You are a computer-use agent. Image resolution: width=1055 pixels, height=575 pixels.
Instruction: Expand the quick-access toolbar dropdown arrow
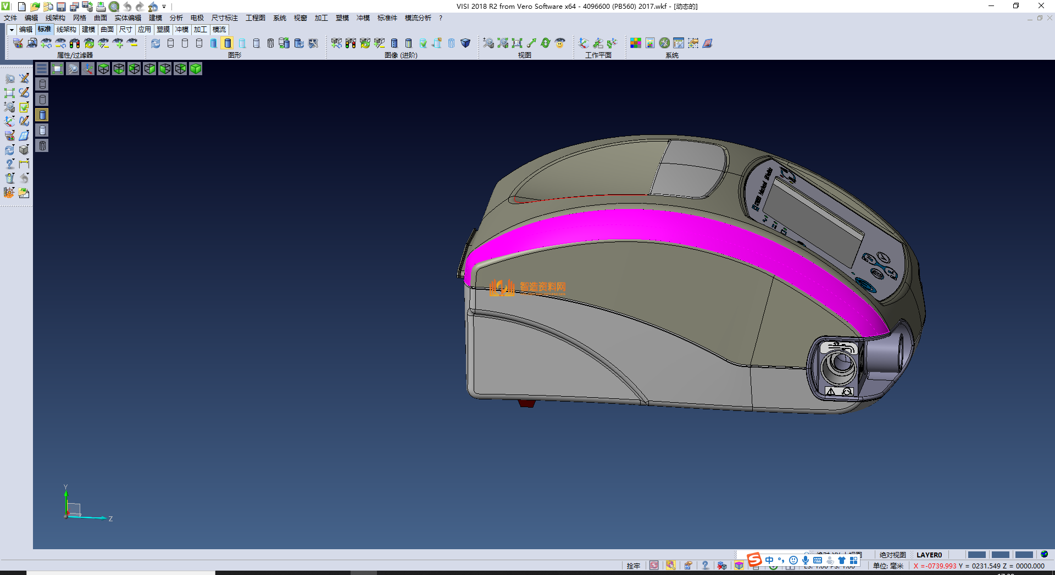(164, 7)
